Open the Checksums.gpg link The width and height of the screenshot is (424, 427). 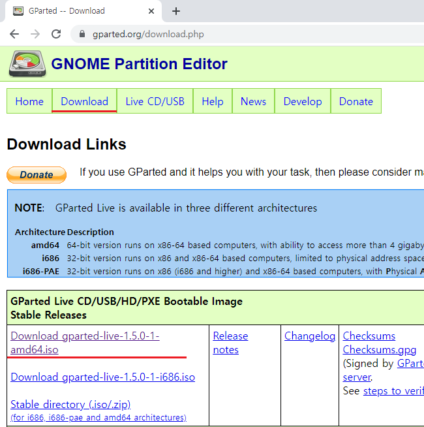380,350
